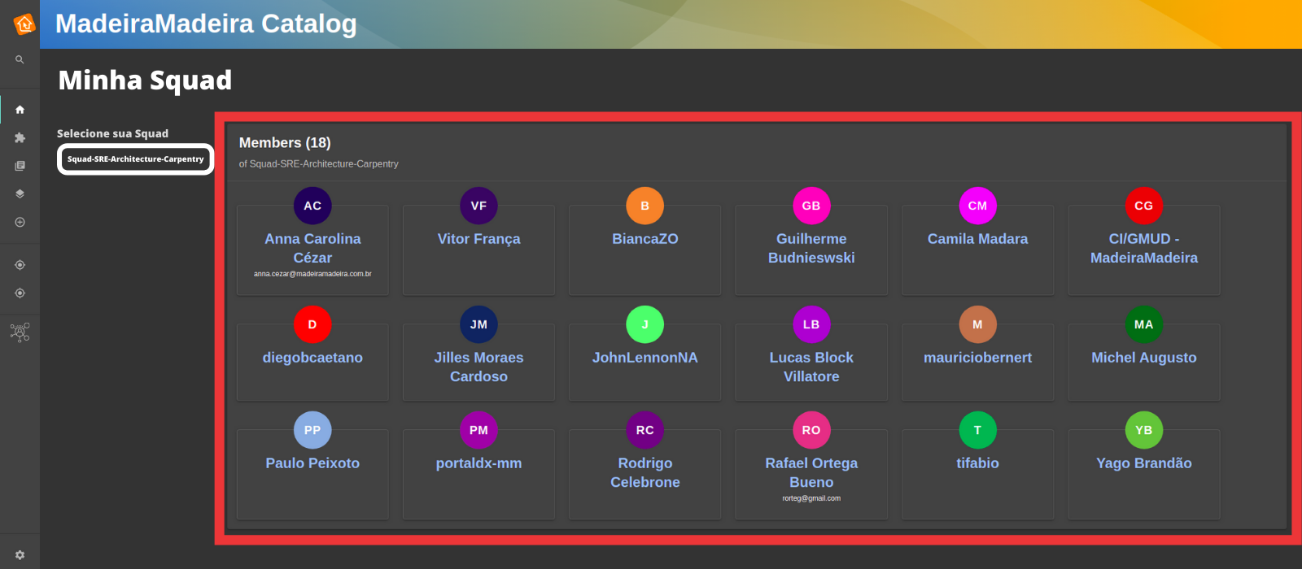Click the anna.cezar@madeiramadeira.com.br email
This screenshot has width=1302, height=569.
(x=312, y=274)
